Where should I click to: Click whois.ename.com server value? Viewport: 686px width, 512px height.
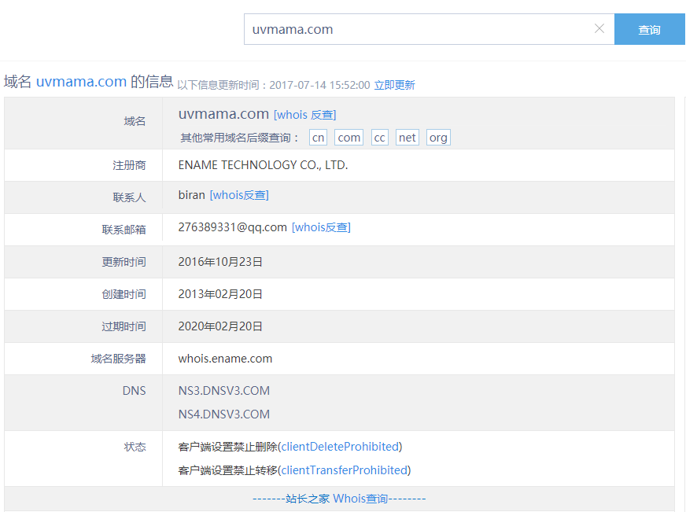click(x=225, y=359)
